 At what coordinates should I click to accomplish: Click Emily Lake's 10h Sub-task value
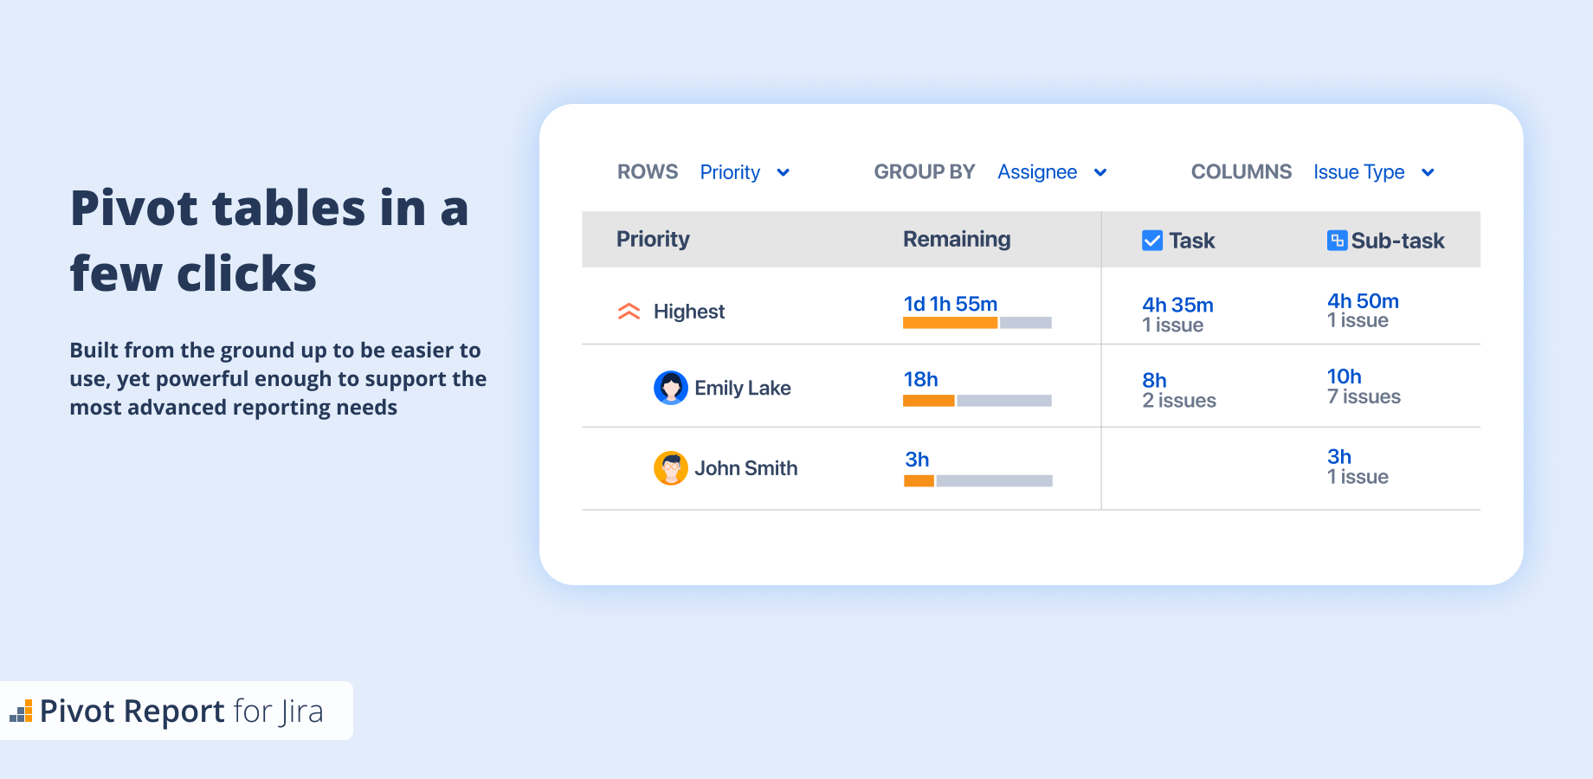coord(1344,377)
